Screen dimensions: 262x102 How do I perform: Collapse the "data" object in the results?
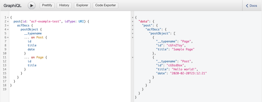(x=133, y=21)
